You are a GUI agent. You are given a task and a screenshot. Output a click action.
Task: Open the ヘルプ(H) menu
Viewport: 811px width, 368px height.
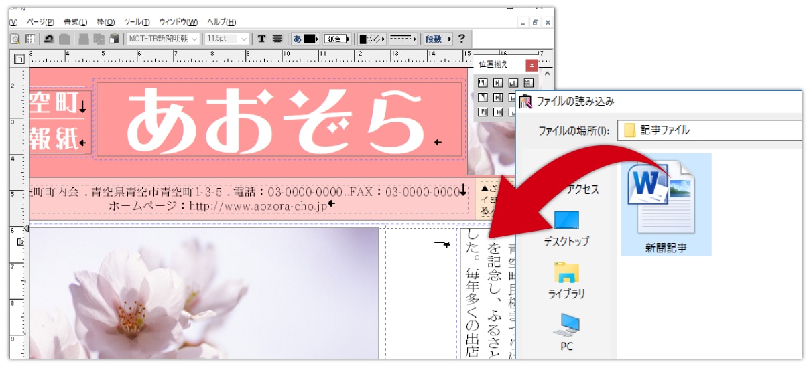[221, 22]
